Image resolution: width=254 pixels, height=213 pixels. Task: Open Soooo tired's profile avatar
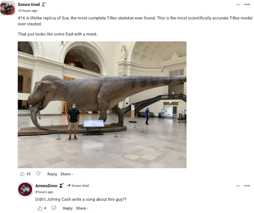8,8
